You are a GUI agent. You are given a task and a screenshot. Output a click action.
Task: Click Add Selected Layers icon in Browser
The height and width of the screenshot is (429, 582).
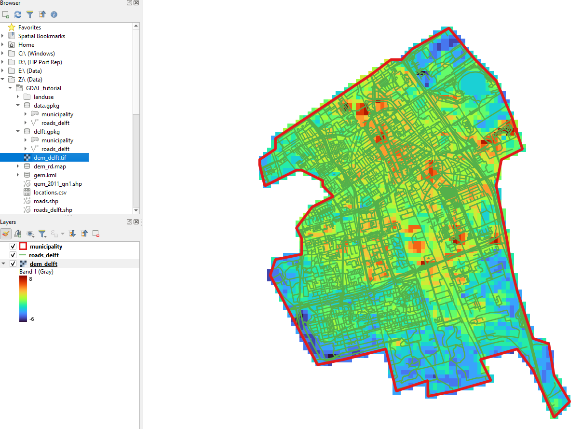pos(6,14)
